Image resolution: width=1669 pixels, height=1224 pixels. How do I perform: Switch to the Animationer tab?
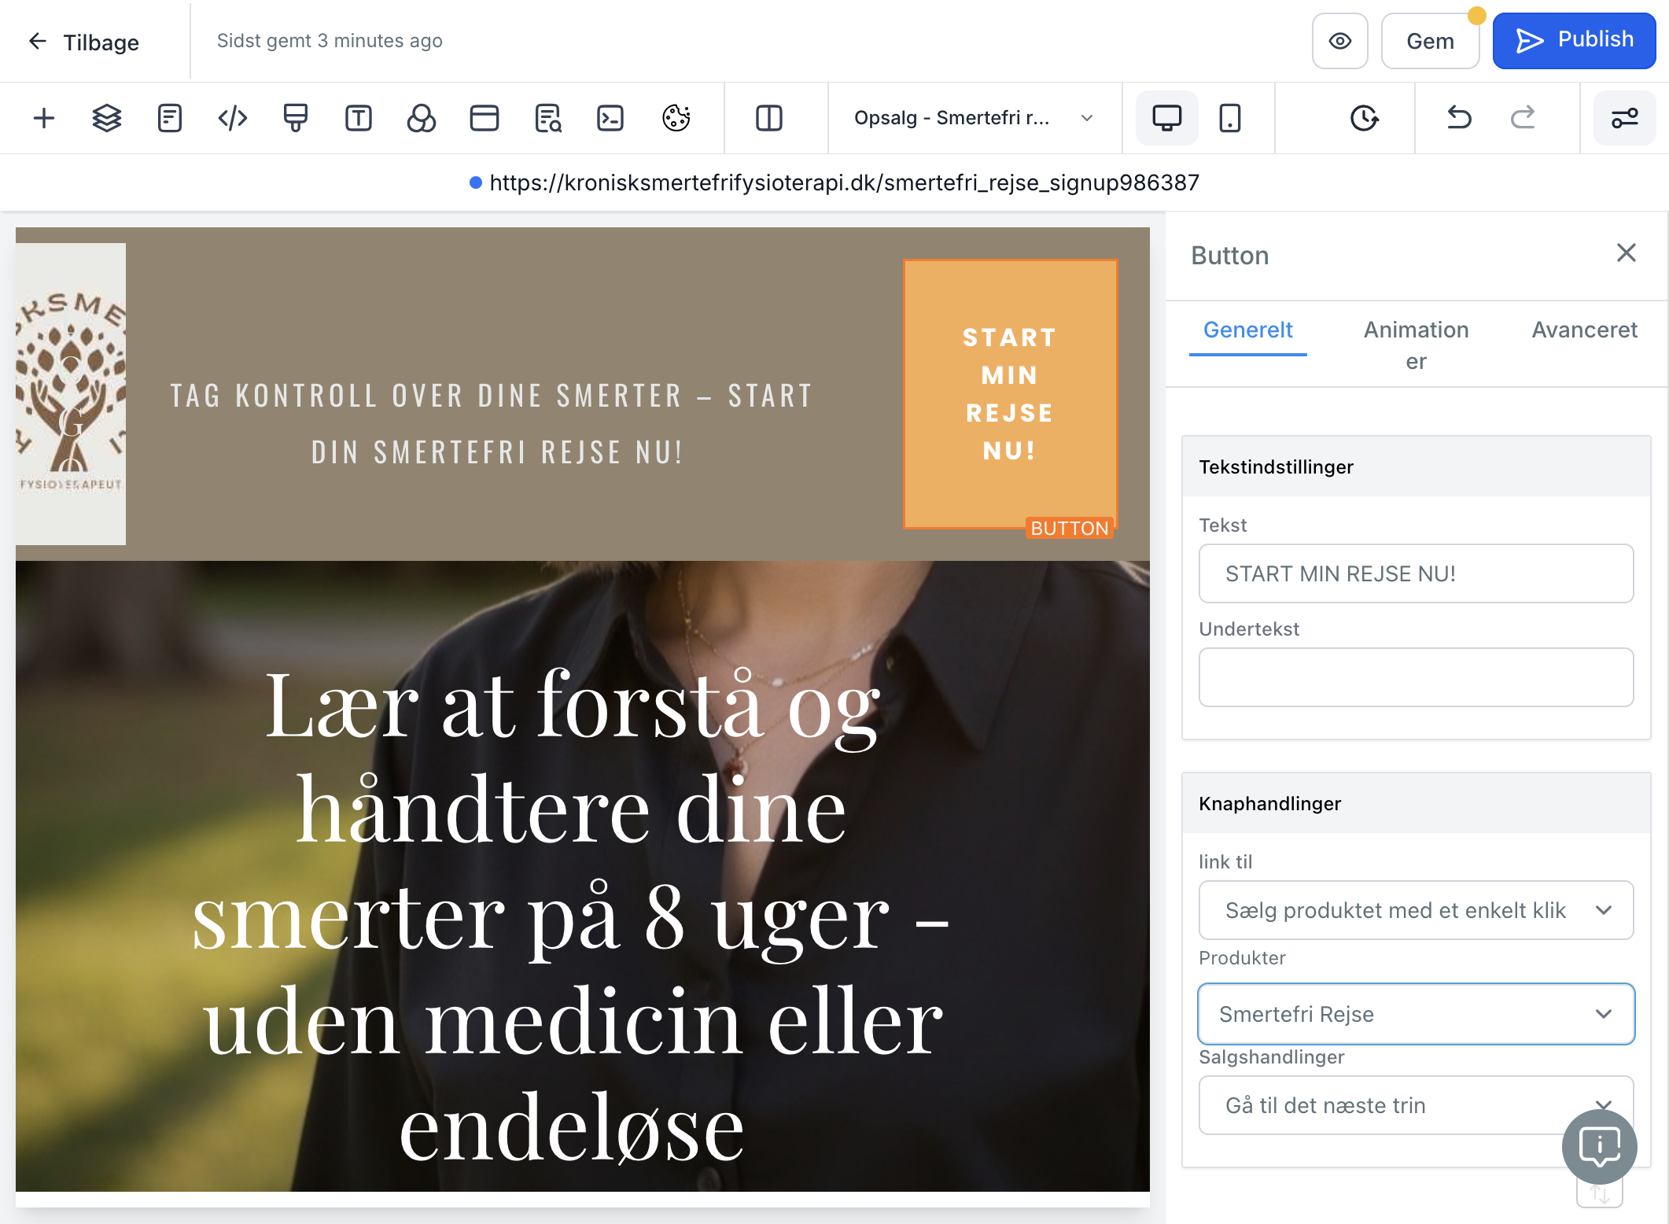coord(1416,345)
